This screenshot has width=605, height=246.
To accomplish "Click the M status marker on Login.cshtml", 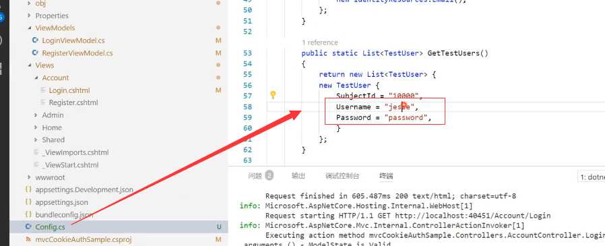I will (x=218, y=90).
